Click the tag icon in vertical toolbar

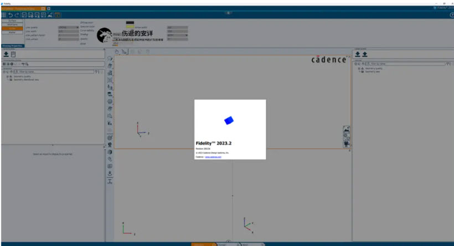(110, 159)
